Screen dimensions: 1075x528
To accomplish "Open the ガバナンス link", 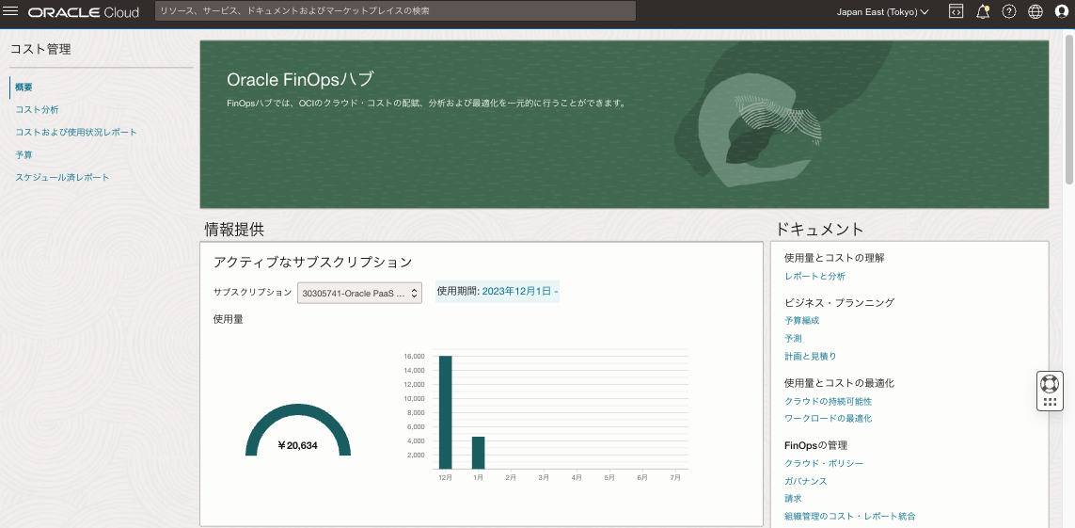I will point(806,481).
